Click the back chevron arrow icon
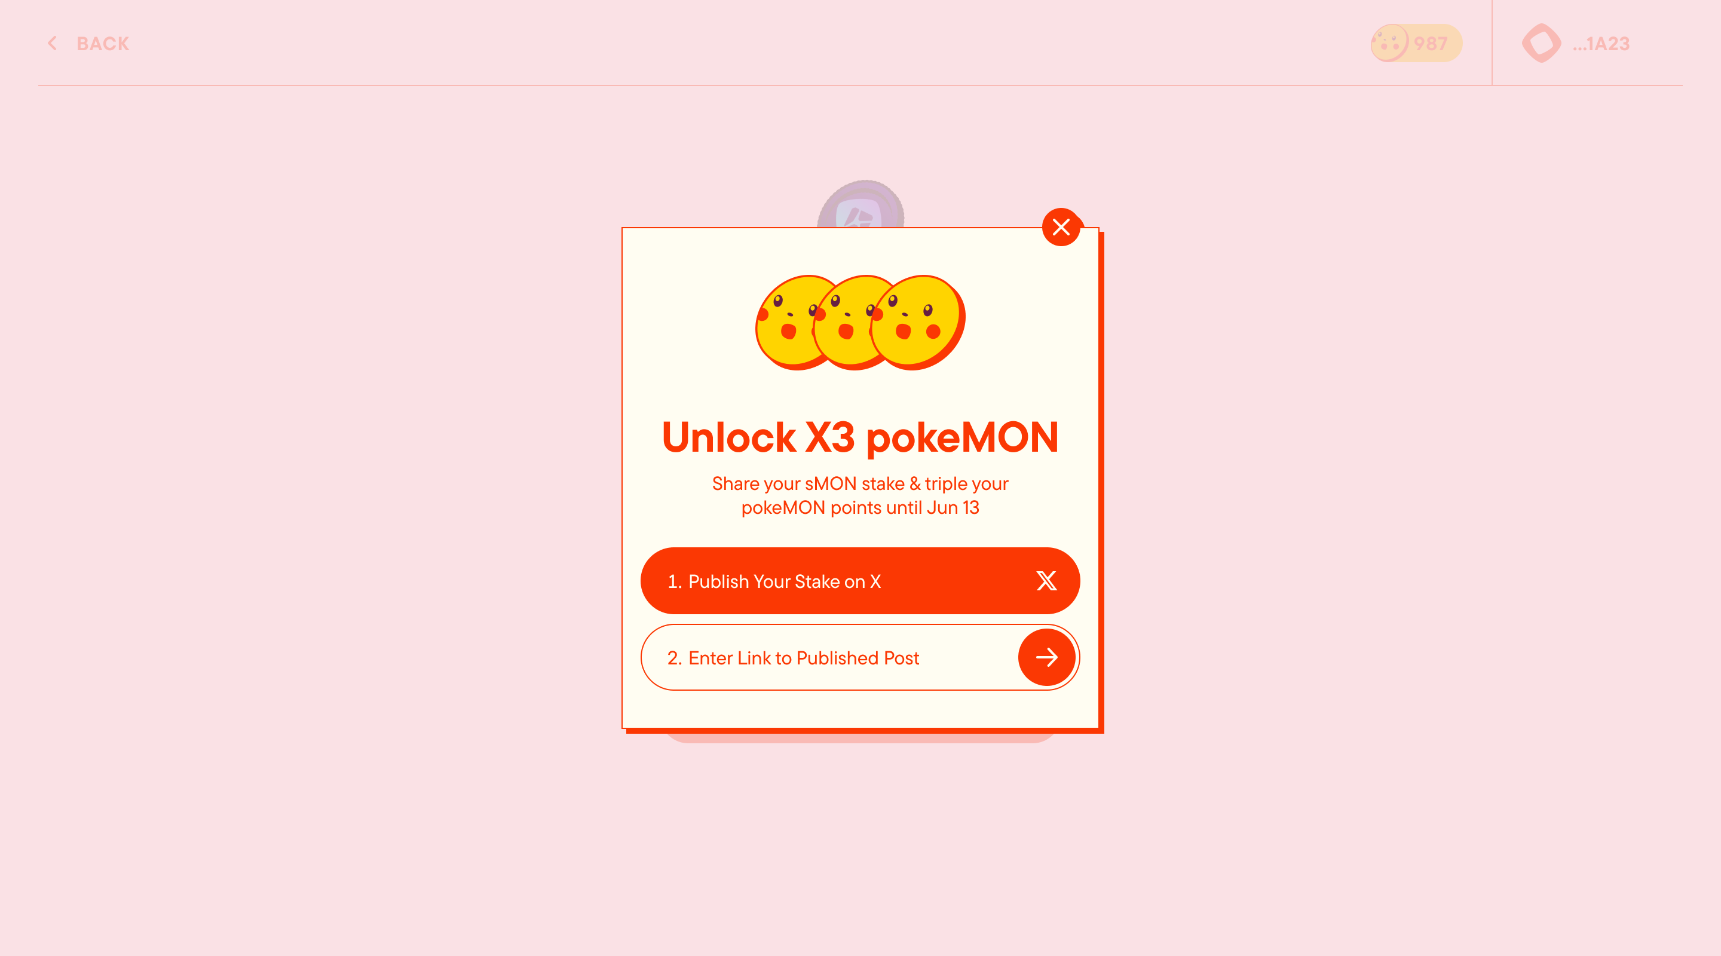Screen dimensions: 1721x956 click(52, 44)
